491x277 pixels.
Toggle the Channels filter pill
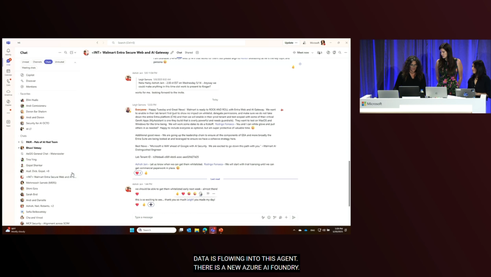click(x=37, y=62)
